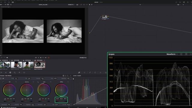Reset the Lift wheel with its reset icon
Image resolution: width=192 pixels, height=108 pixels.
(x=16, y=82)
